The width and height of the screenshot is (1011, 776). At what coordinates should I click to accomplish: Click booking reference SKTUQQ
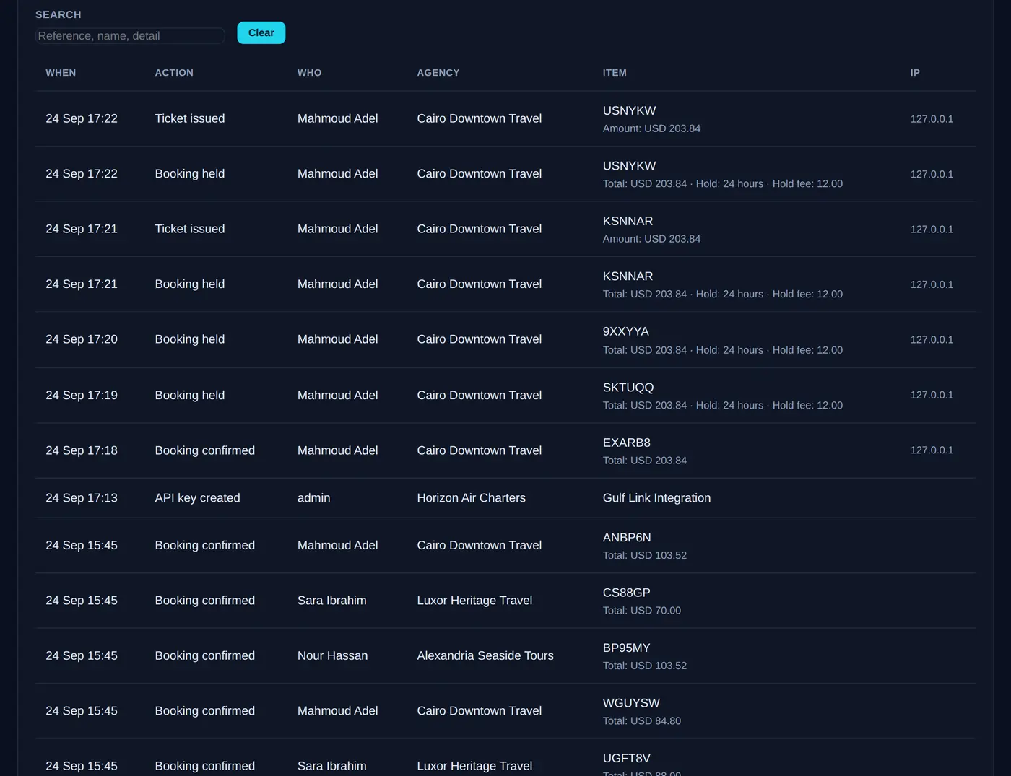[628, 388]
